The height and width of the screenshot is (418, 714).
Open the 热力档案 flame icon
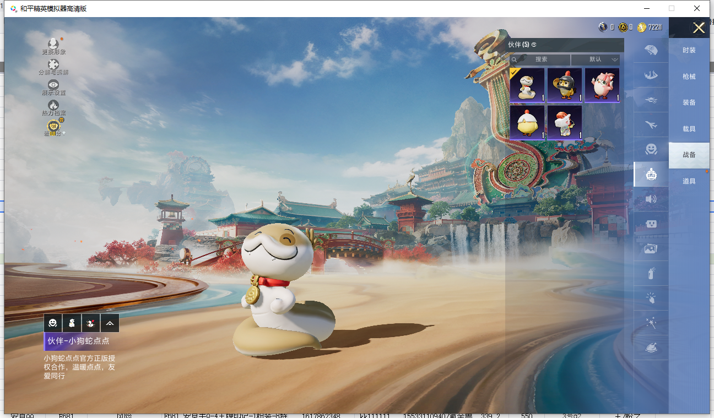click(53, 105)
